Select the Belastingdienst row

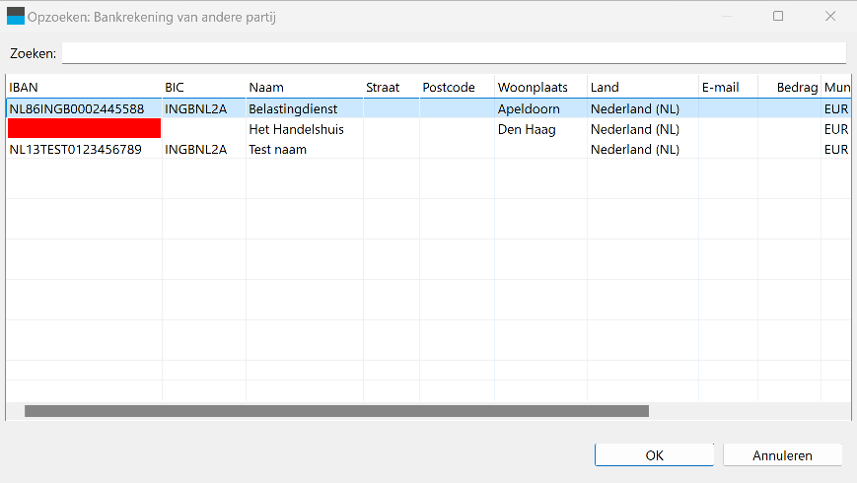click(x=428, y=108)
